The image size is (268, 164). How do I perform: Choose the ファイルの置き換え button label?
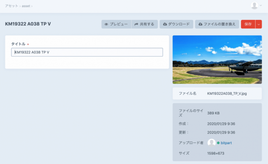click(220, 24)
